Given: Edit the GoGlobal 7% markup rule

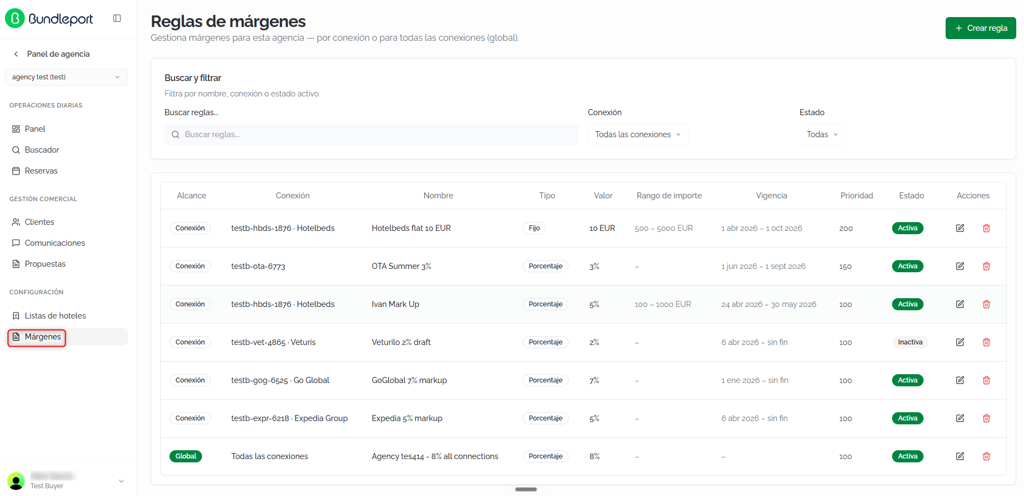Looking at the screenshot, I should (x=960, y=380).
